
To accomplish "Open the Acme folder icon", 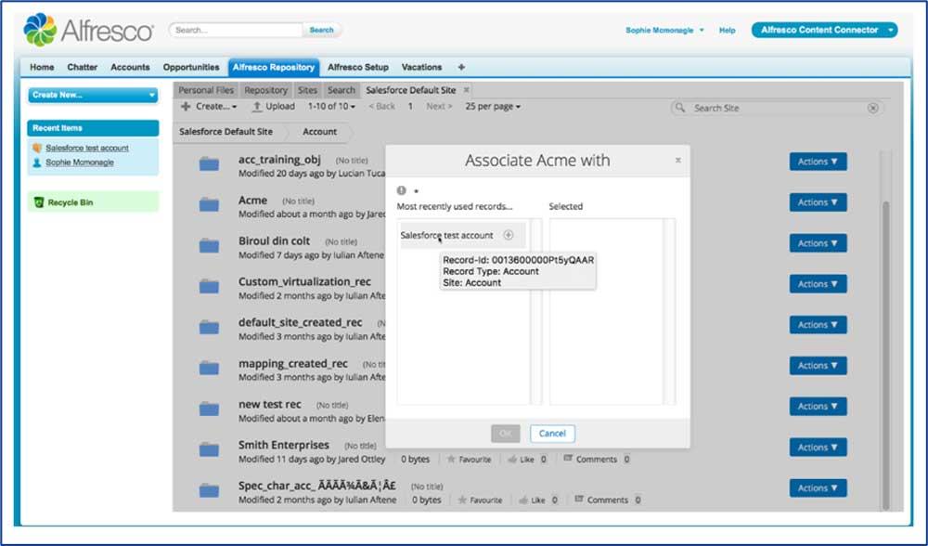I will (209, 205).
